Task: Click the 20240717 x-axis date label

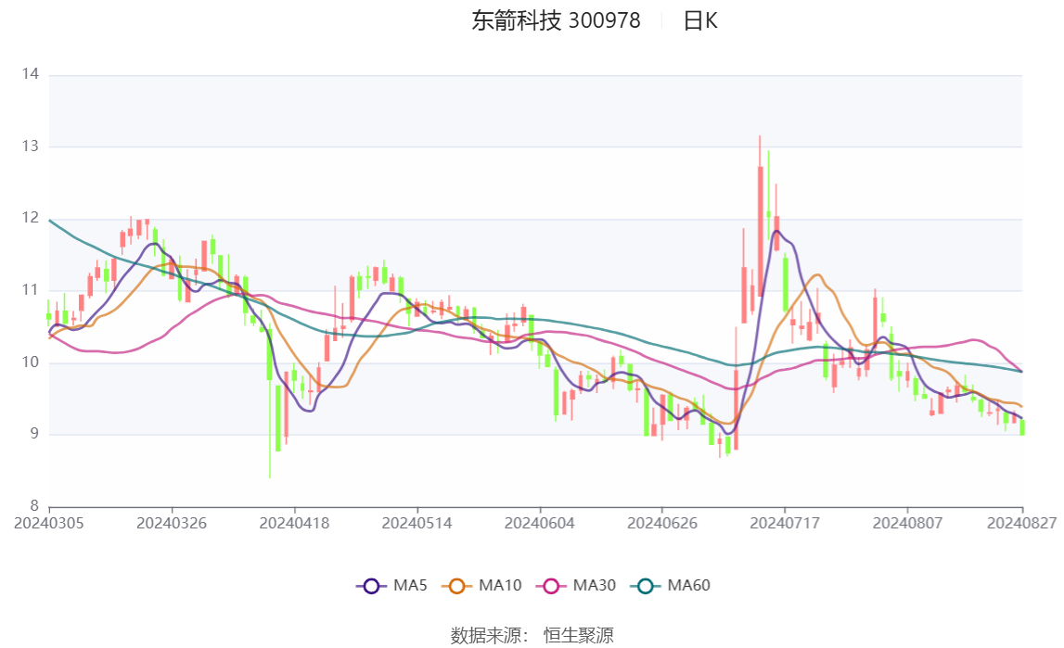Action: click(785, 523)
